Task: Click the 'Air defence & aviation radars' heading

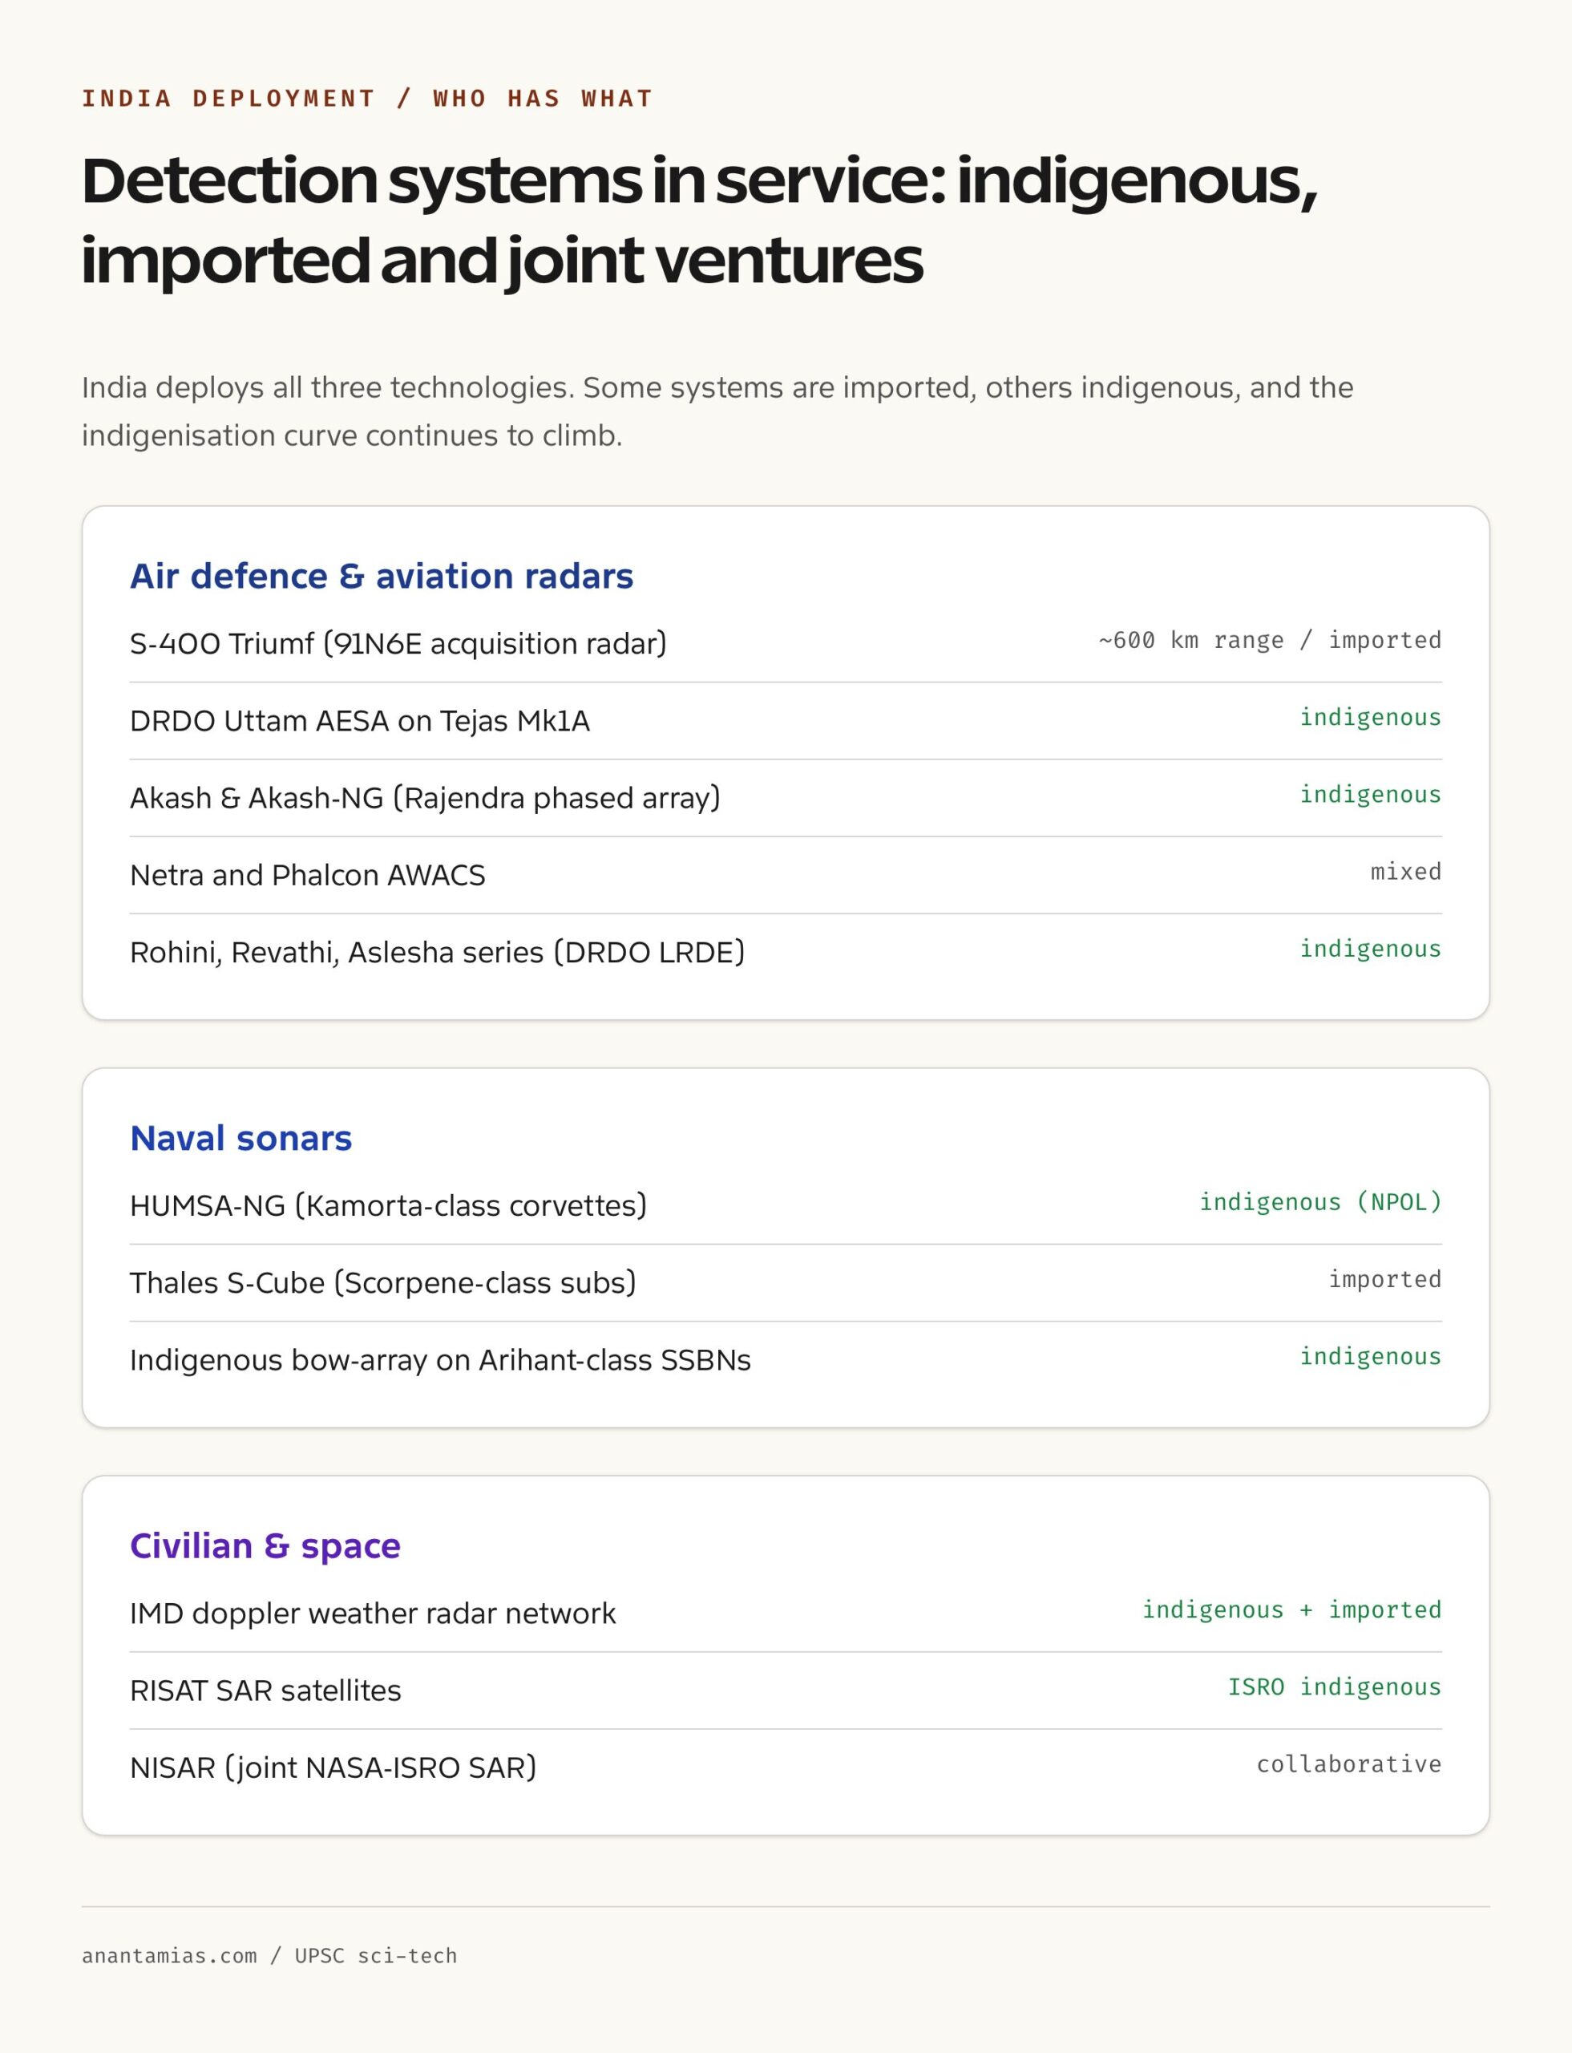Action: tap(382, 576)
